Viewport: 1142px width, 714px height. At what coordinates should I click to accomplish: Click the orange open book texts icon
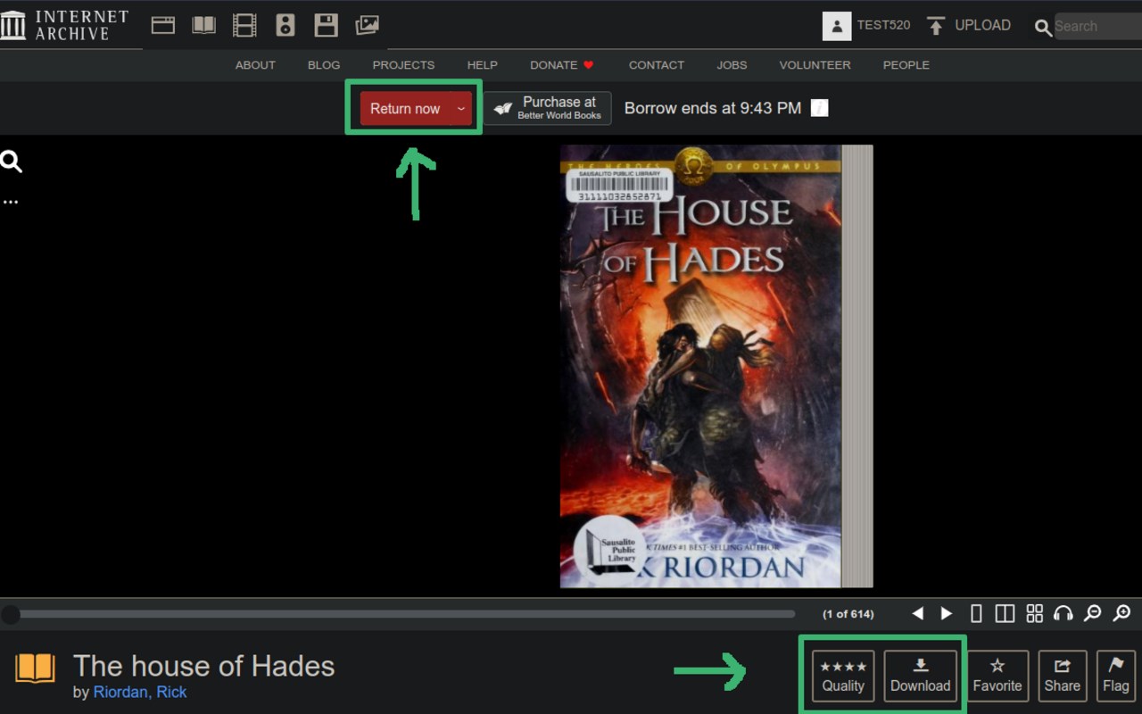(x=36, y=668)
